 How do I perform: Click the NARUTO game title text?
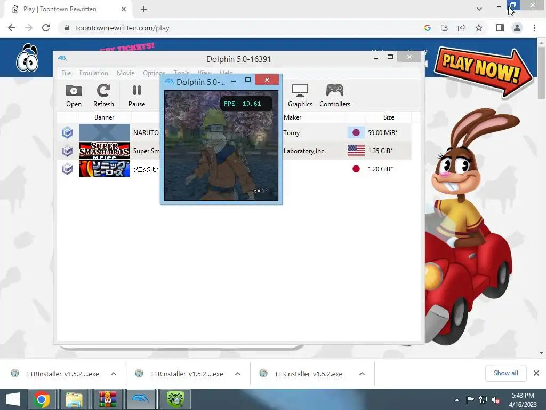pyautogui.click(x=146, y=132)
